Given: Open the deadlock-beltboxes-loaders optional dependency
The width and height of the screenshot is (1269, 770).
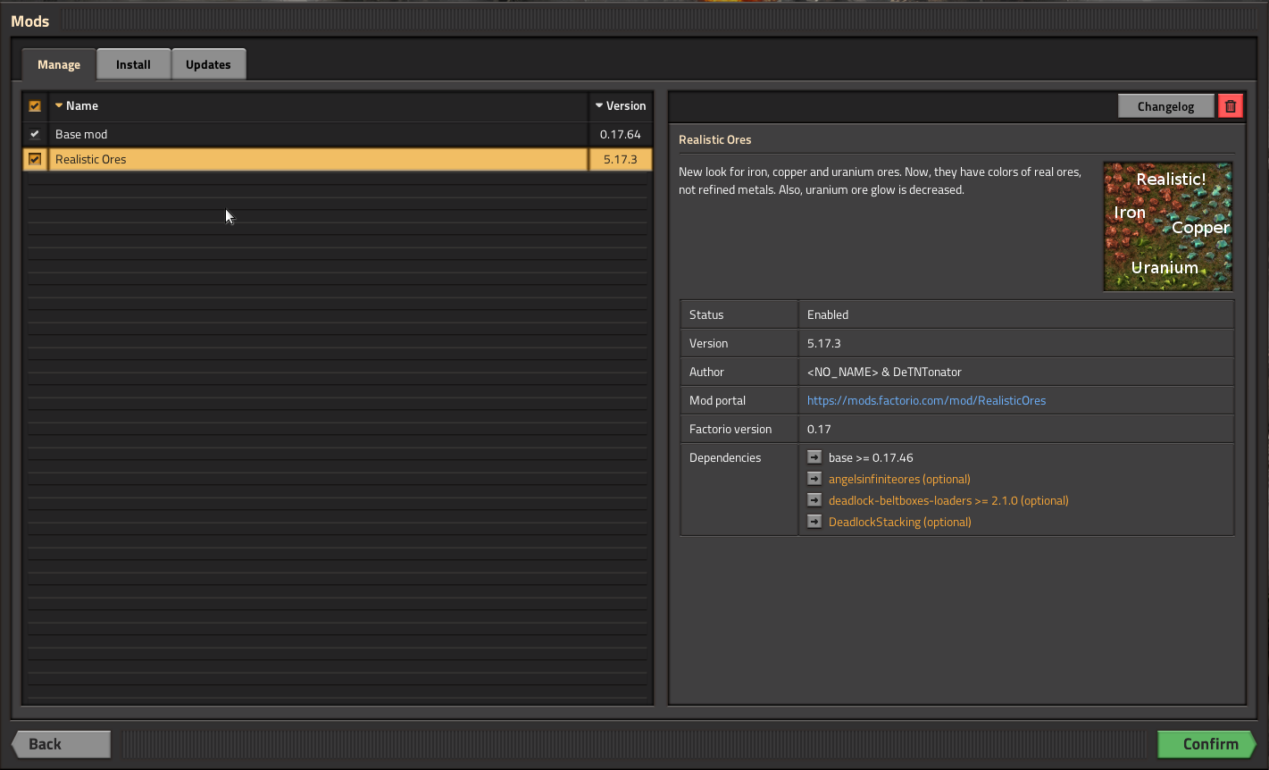Looking at the screenshot, I should pyautogui.click(x=948, y=500).
